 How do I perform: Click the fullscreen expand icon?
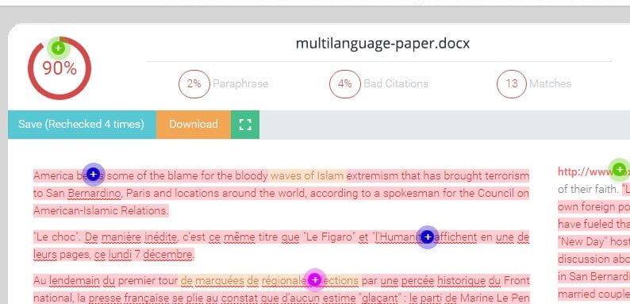245,125
